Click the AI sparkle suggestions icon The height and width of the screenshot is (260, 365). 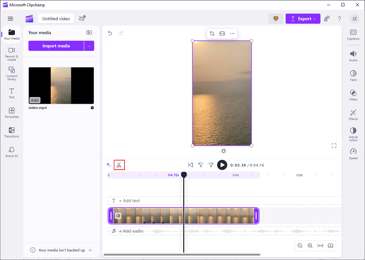[x=109, y=165]
